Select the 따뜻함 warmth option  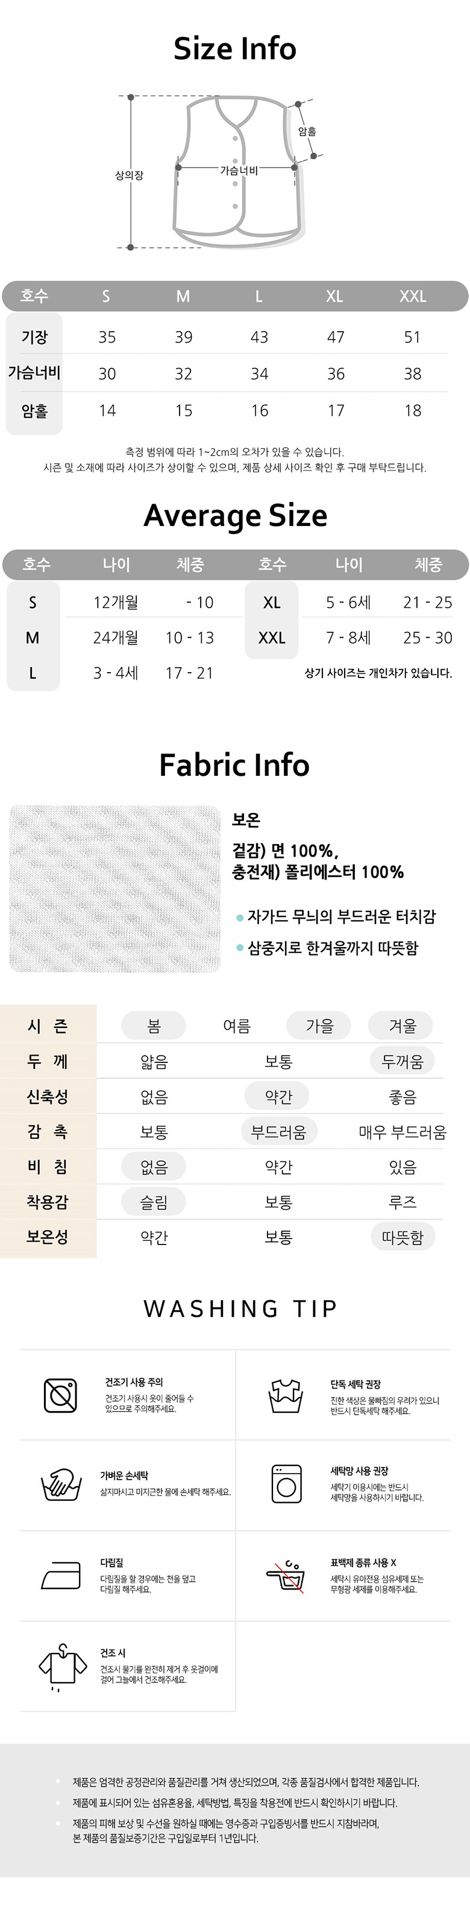point(402,1237)
